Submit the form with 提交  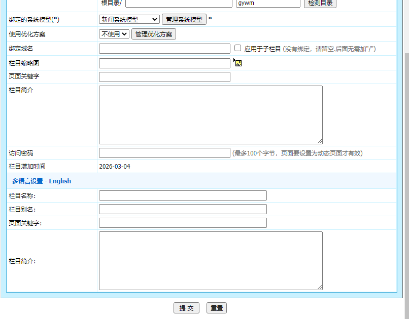point(186,307)
